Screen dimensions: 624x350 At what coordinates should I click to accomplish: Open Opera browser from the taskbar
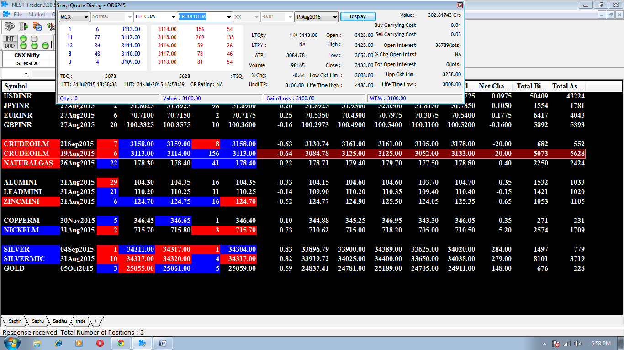pos(100,343)
